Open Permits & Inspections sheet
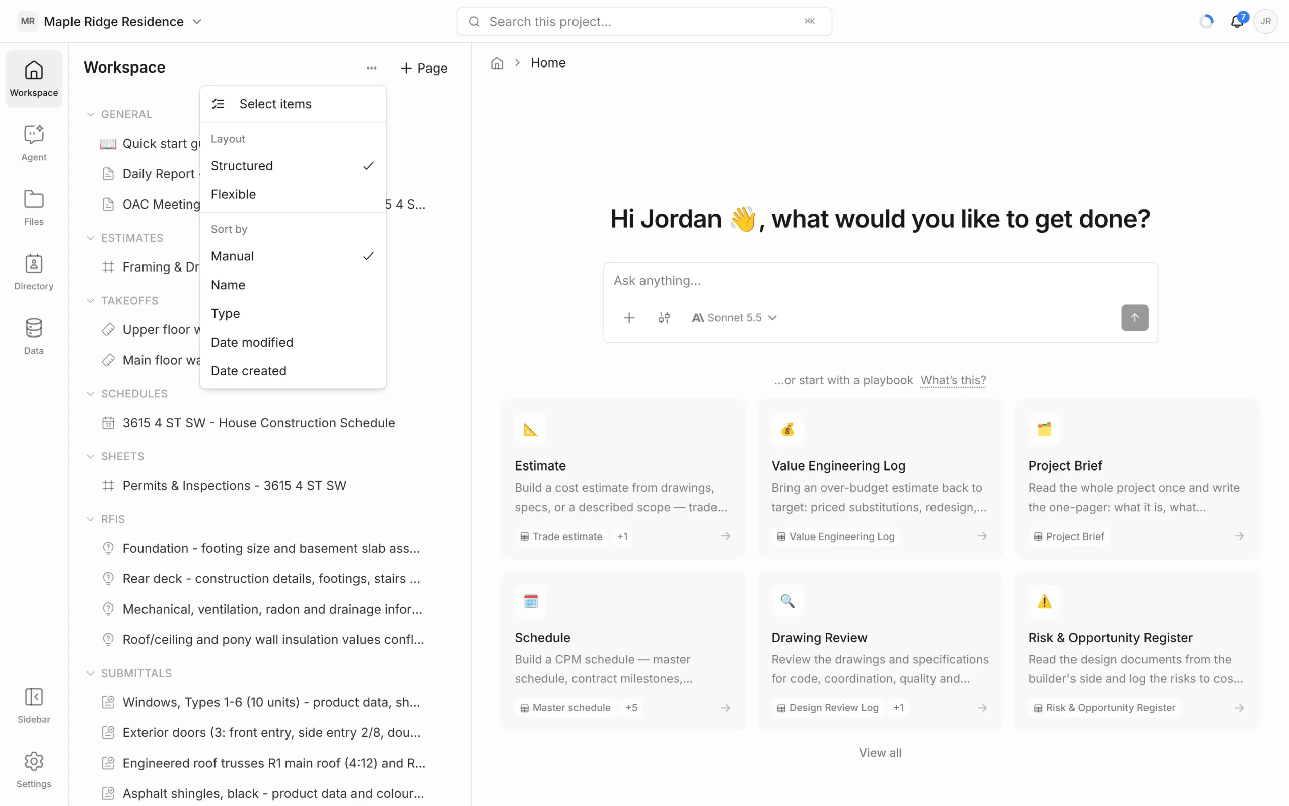1289x806 pixels. coord(224,486)
